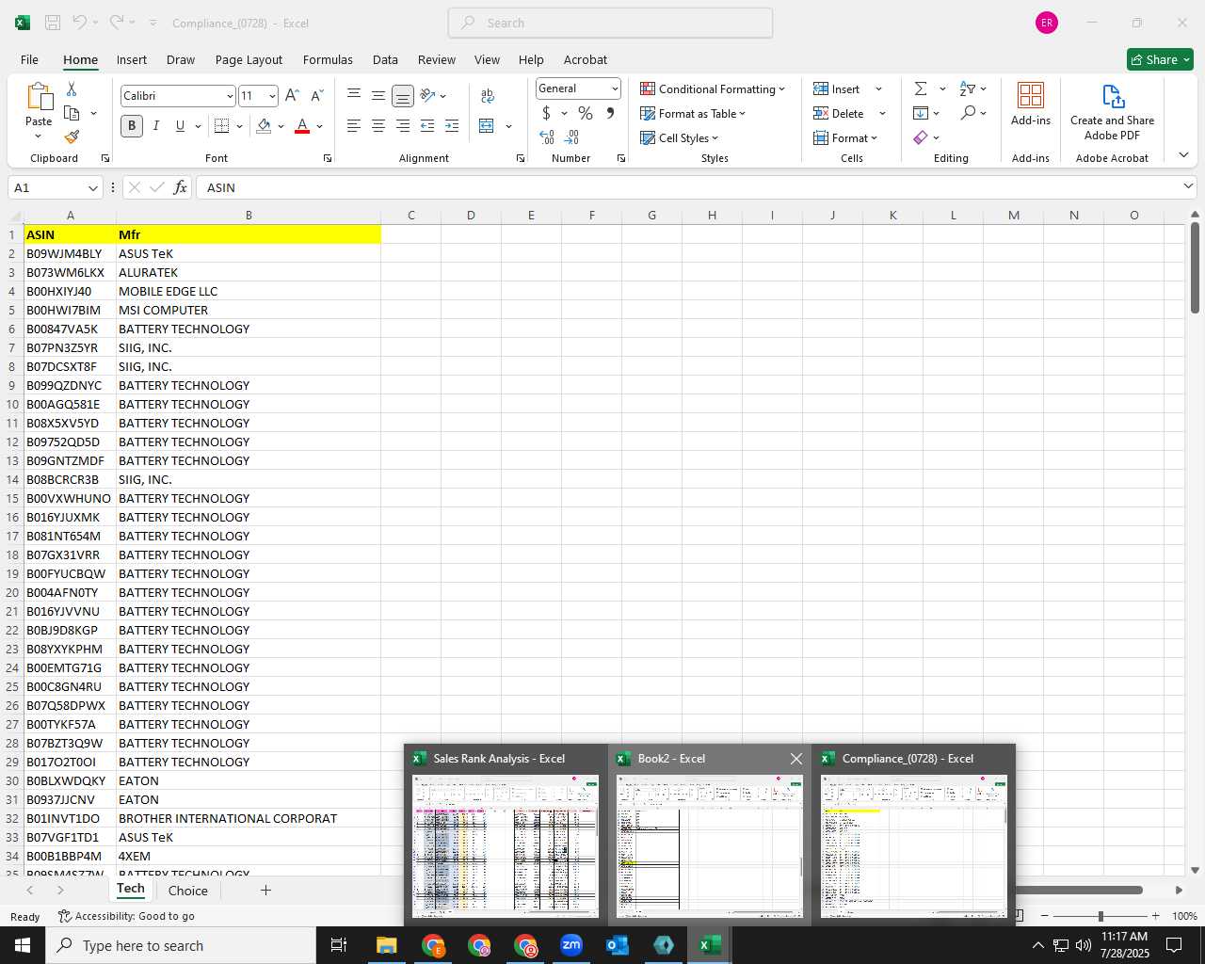Click Decrease Decimal icon
Viewport: 1205px width, 964px height.
click(x=571, y=137)
